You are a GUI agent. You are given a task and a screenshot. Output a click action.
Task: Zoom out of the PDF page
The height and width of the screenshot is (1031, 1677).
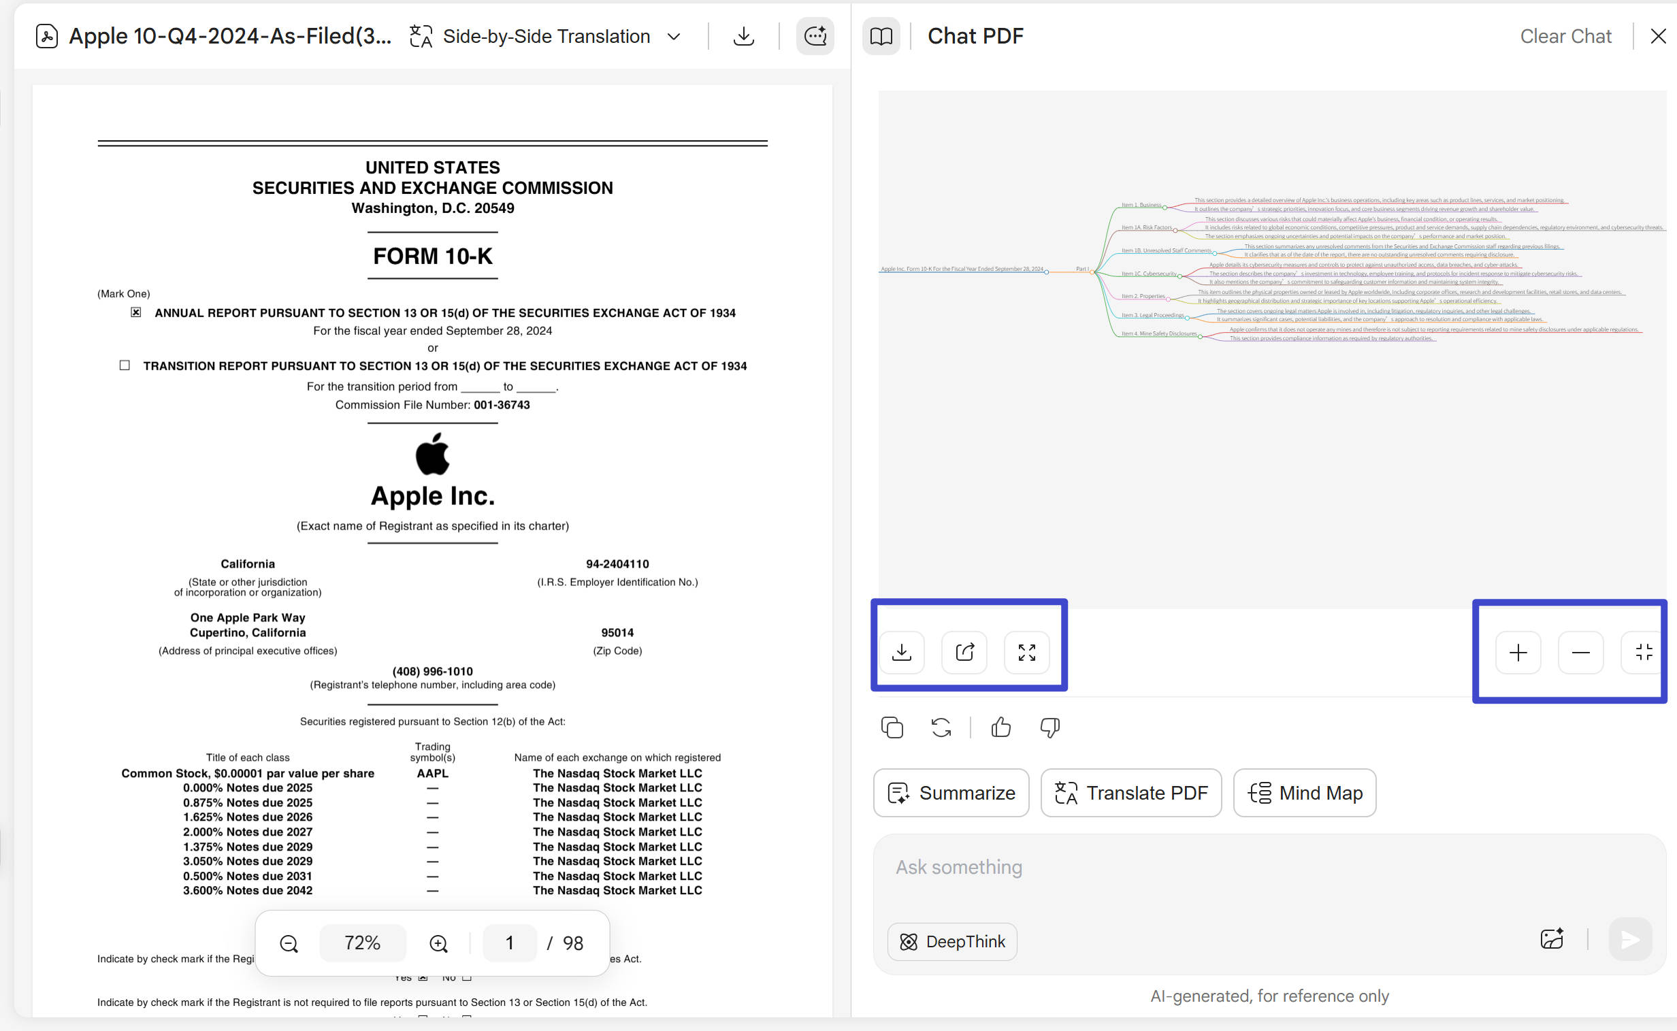point(289,943)
